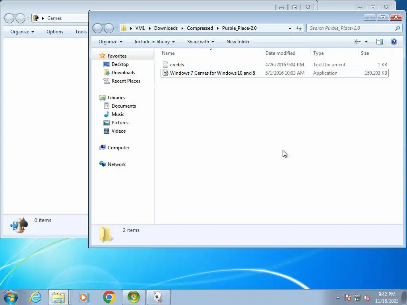This screenshot has width=407, height=305.
Task: Show hidden tray icons arrow
Action: click(x=338, y=298)
